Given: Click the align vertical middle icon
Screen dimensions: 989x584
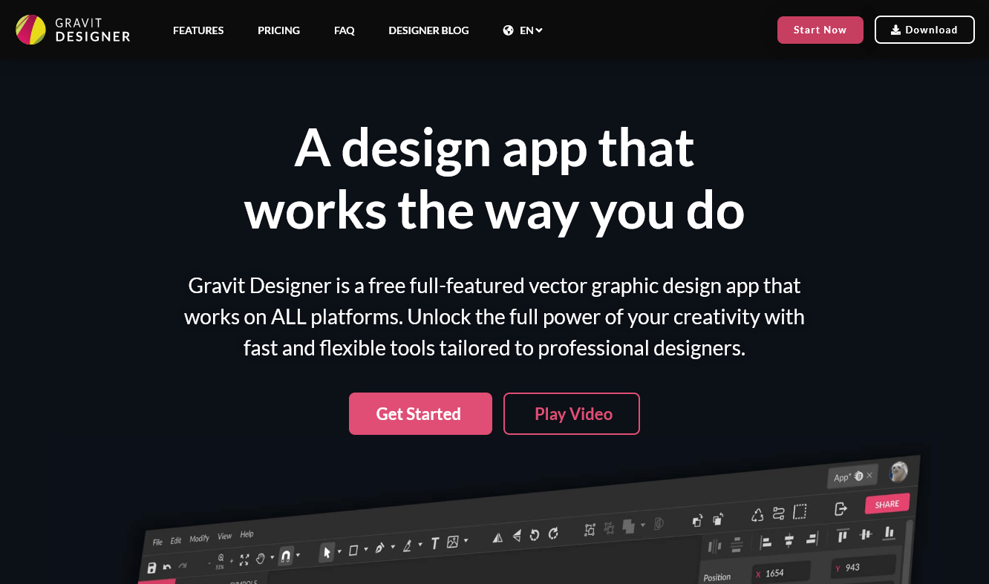Looking at the screenshot, I should click(865, 534).
